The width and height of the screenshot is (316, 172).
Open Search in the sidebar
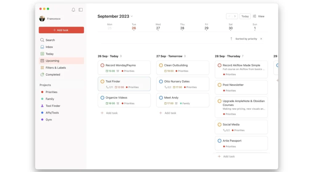[61, 40]
